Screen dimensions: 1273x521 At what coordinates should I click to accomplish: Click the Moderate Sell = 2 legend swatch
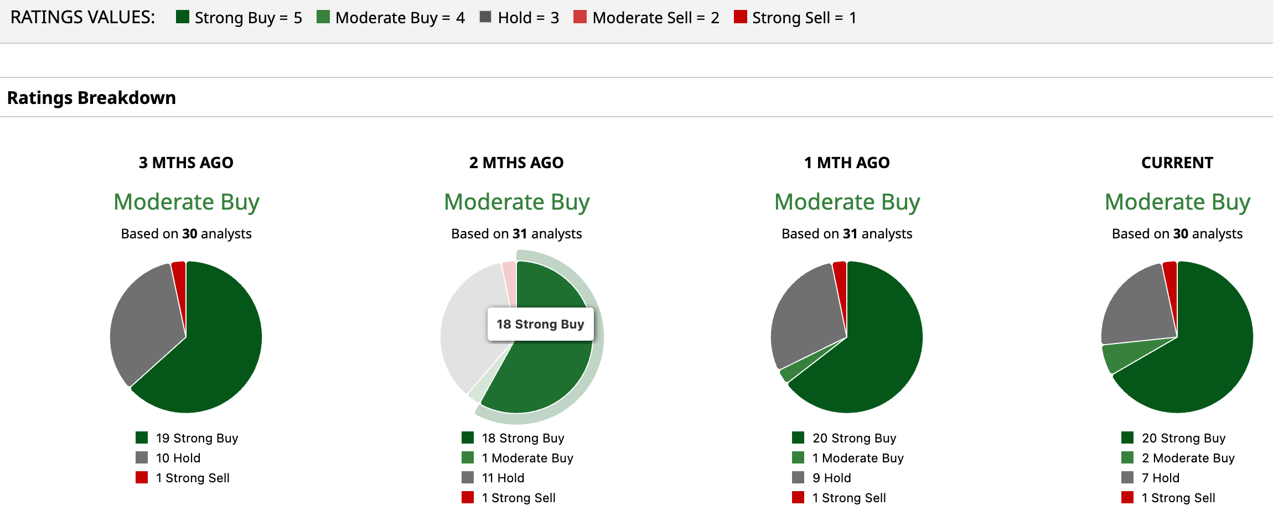point(579,17)
